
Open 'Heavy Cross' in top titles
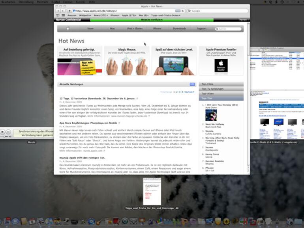tap(212, 154)
